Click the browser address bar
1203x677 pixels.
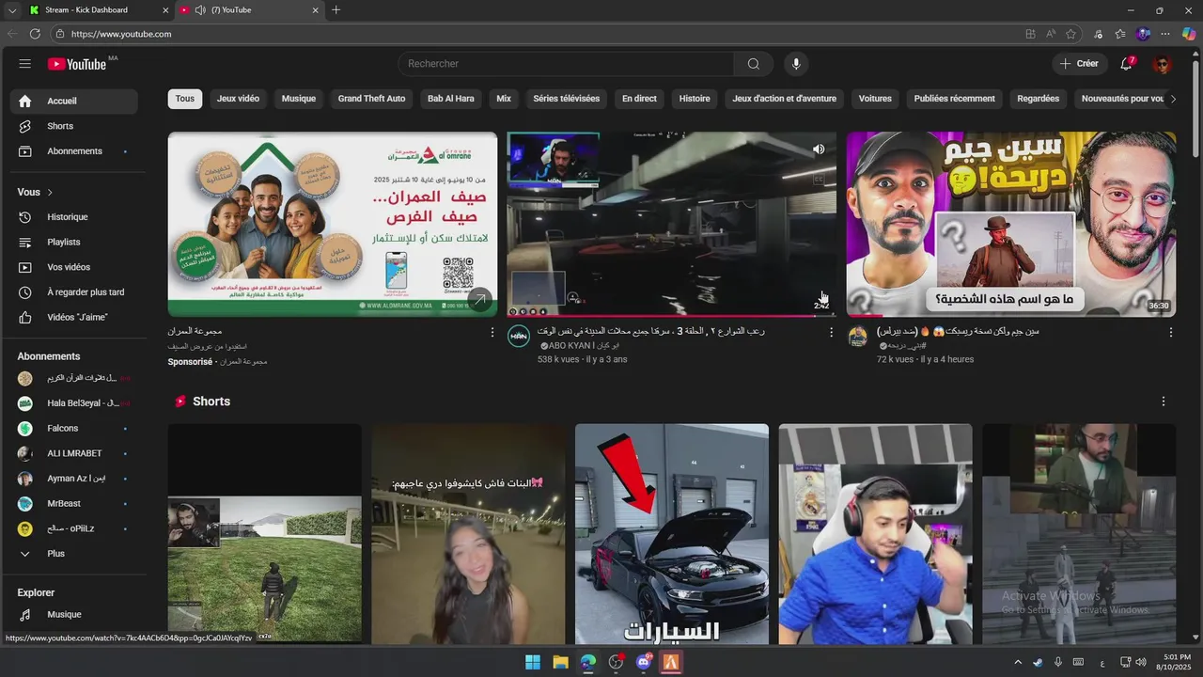click(x=536, y=34)
